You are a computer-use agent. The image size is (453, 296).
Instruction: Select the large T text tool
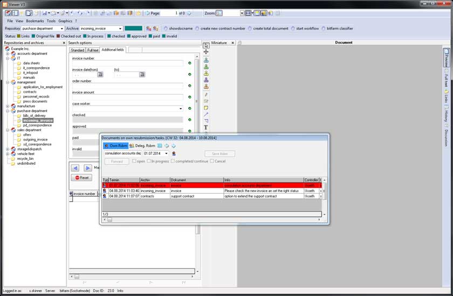[x=206, y=128]
